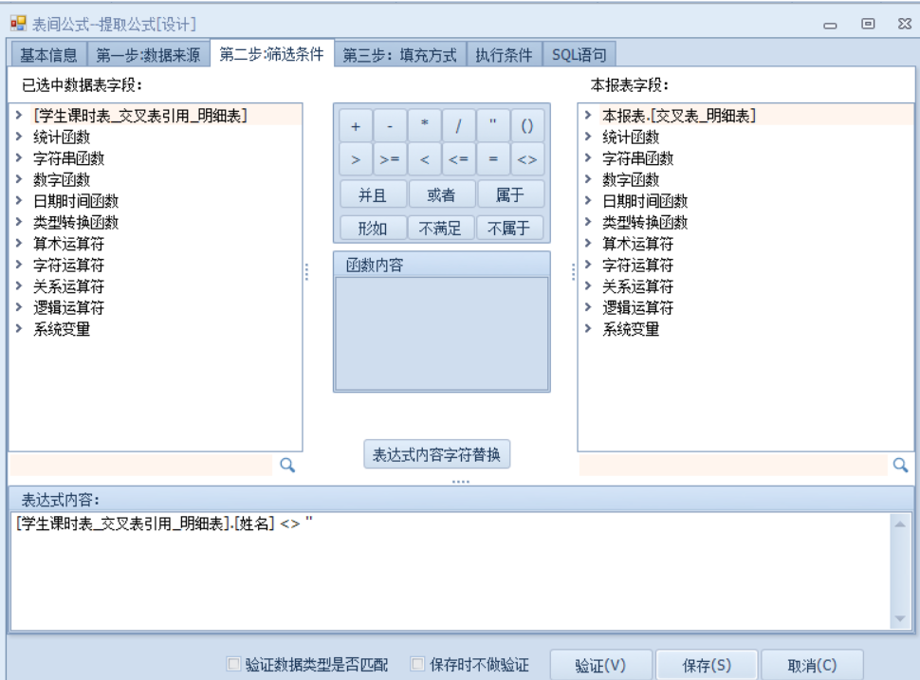920x680 pixels.
Task: Click the expression box scrollbar down arrow
Action: [x=900, y=618]
